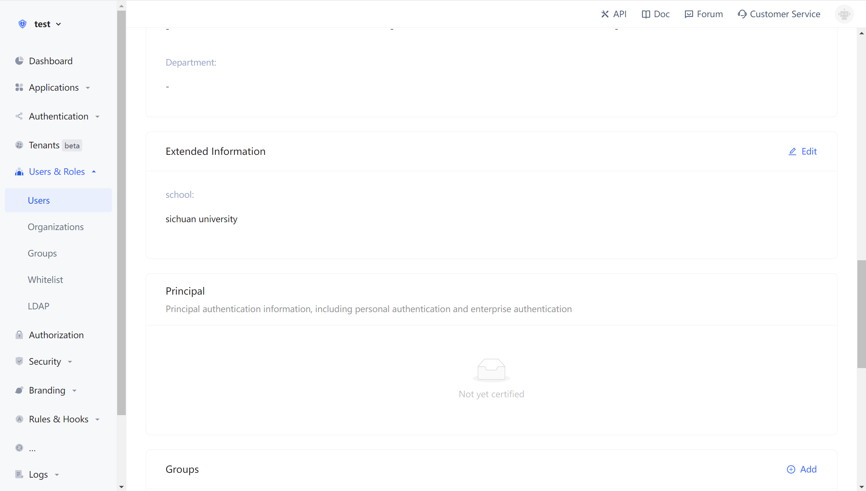Expand the Security submenu

point(45,362)
